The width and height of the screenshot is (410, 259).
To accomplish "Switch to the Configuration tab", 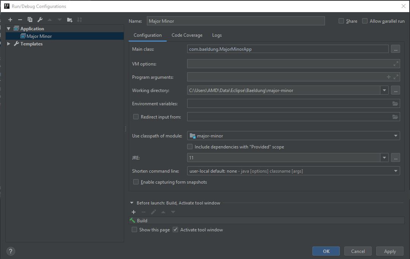I will click(x=147, y=35).
